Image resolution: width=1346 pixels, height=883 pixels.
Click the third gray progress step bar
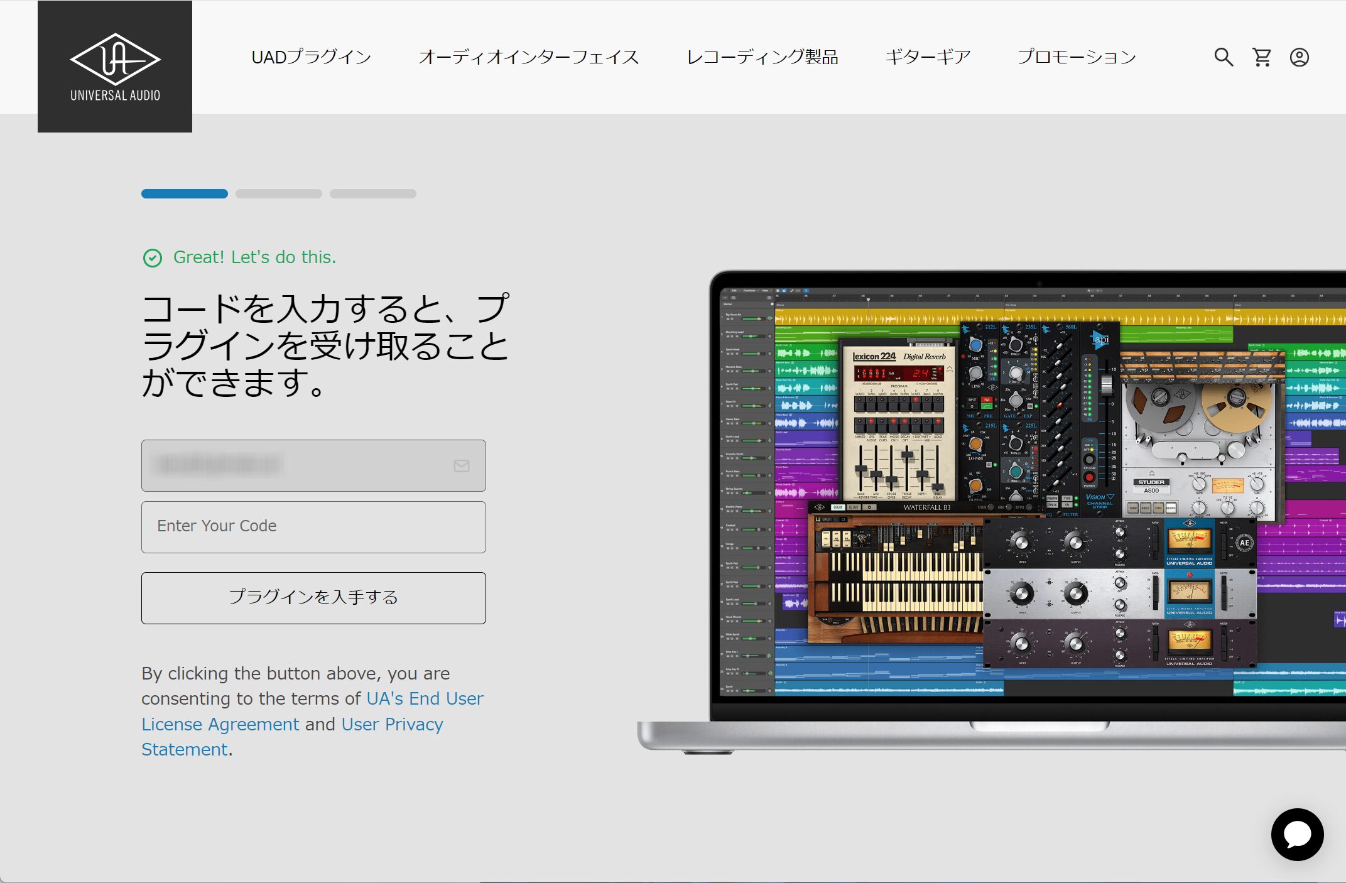click(373, 193)
